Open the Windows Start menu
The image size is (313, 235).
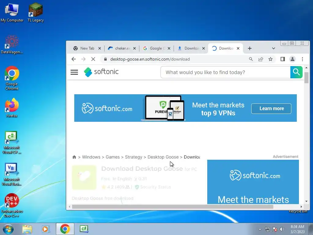click(8, 229)
